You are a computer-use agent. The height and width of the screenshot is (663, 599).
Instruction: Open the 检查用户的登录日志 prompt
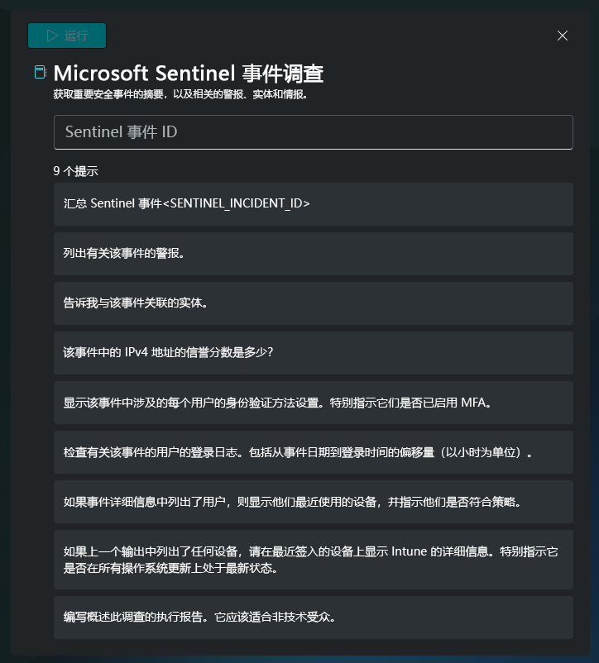[x=314, y=452]
